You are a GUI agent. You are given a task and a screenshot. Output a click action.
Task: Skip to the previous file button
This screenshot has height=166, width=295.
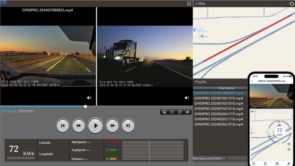click(x=63, y=125)
